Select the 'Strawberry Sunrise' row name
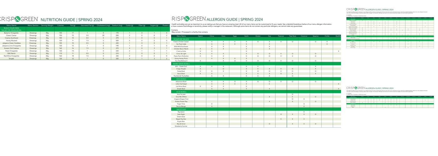Image resolution: width=438 pixels, height=156 pixels. coord(181,126)
